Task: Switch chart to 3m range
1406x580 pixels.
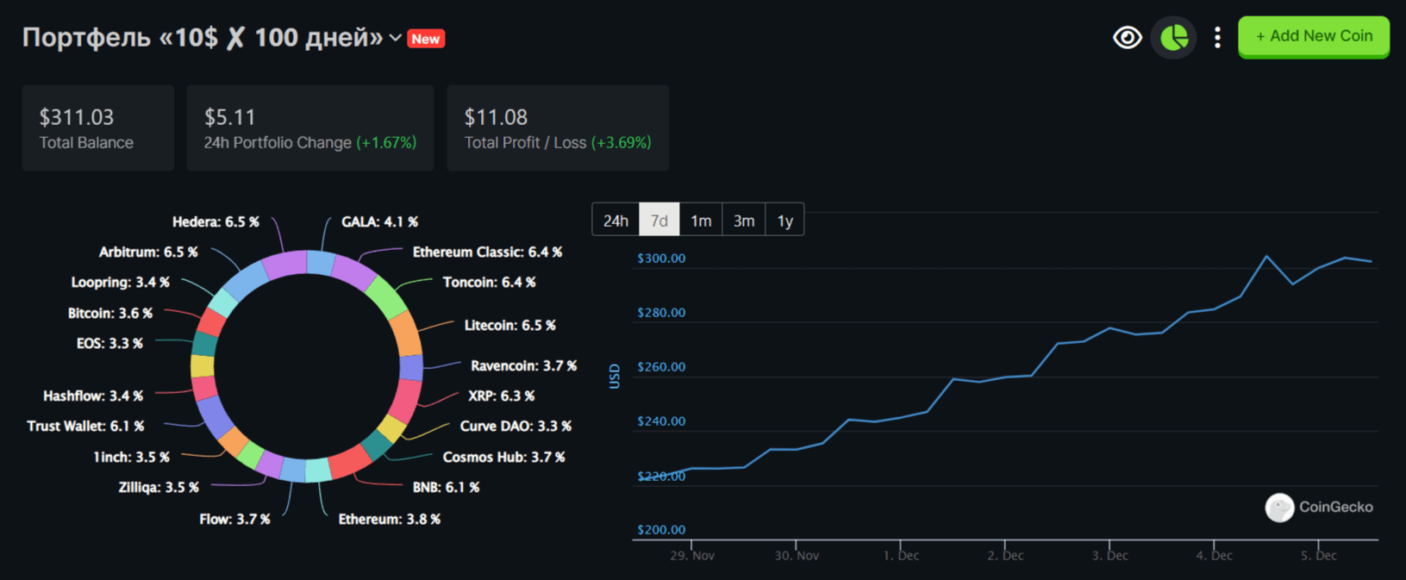Action: [x=744, y=220]
